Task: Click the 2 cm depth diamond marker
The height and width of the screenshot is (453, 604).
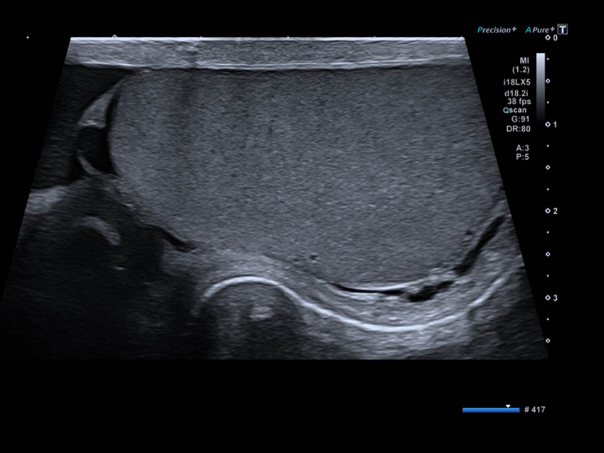Action: click(x=547, y=211)
